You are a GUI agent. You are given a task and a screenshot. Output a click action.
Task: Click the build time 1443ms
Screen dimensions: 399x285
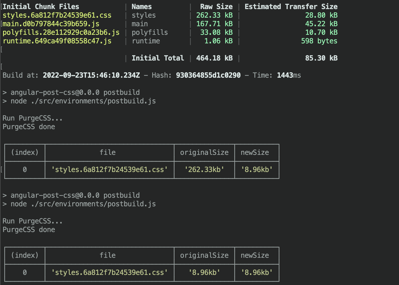[x=289, y=75]
